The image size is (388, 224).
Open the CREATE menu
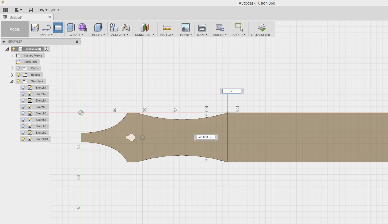(x=76, y=35)
